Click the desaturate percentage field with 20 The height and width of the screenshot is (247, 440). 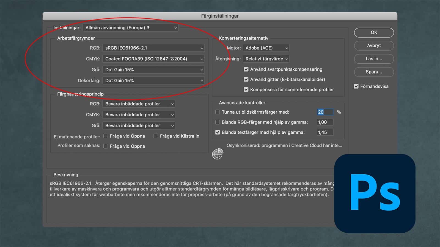pos(325,112)
